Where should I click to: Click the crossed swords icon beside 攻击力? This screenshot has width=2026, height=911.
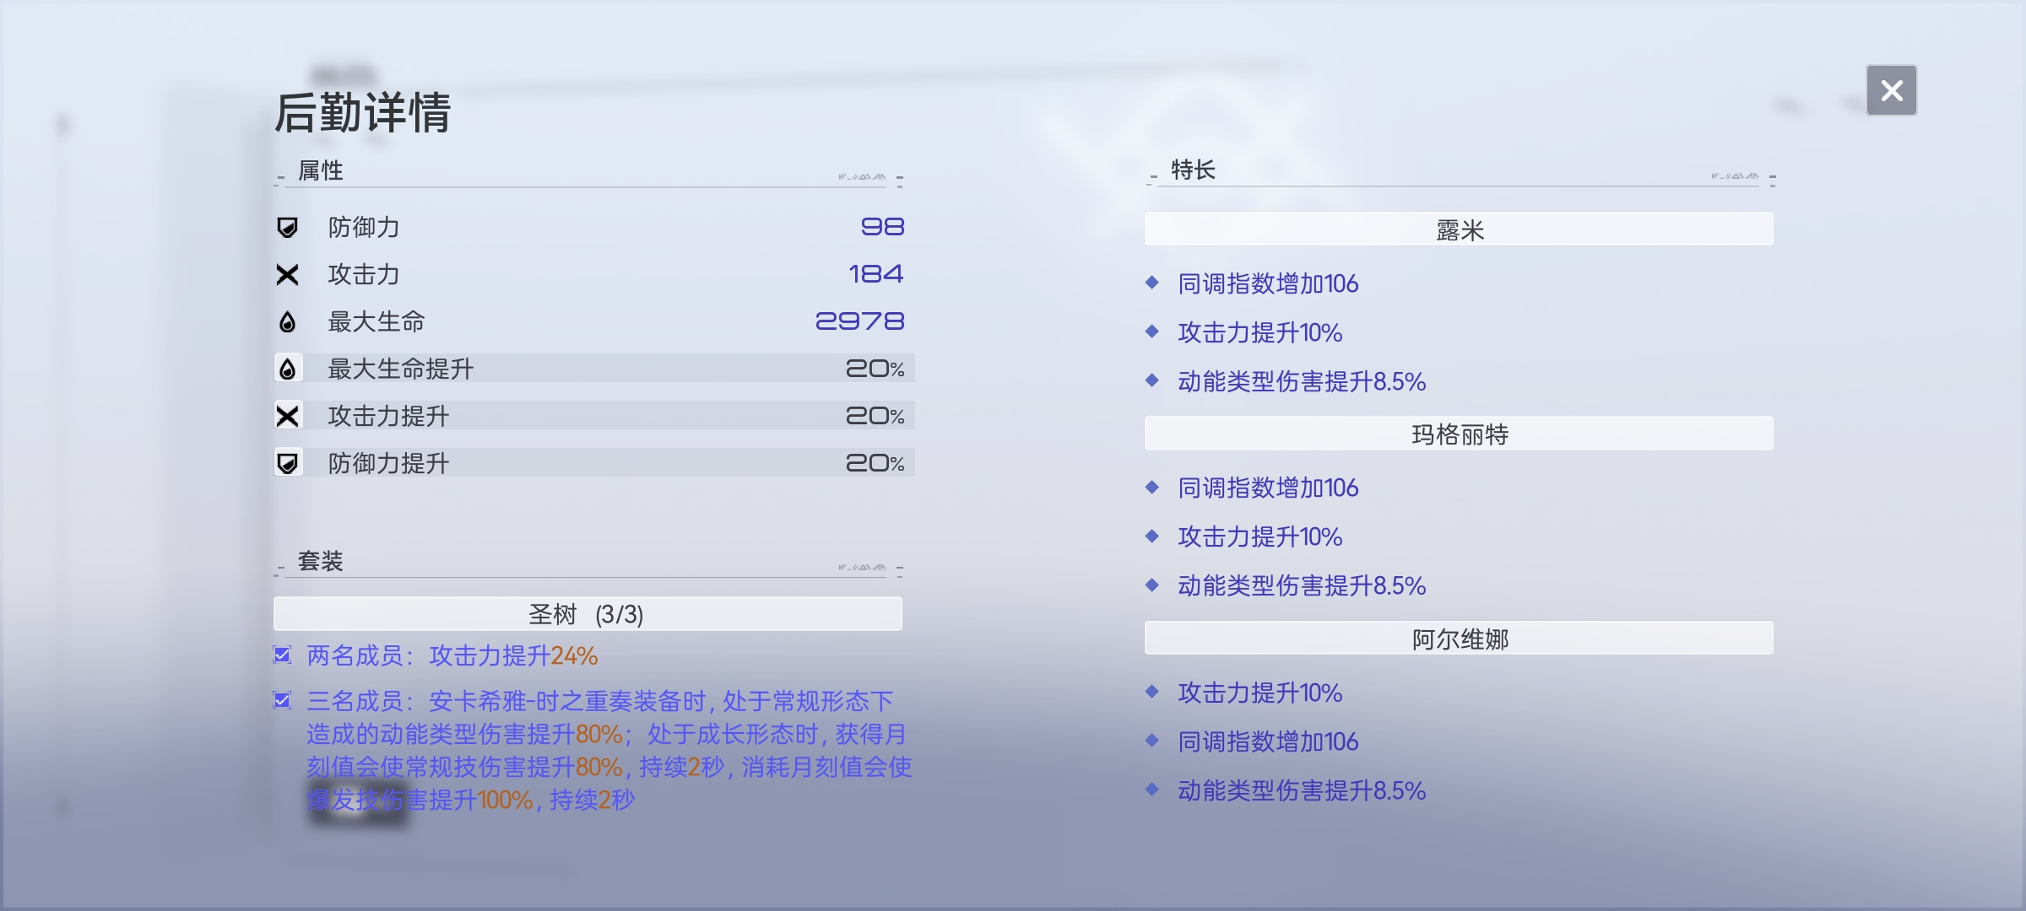(288, 274)
